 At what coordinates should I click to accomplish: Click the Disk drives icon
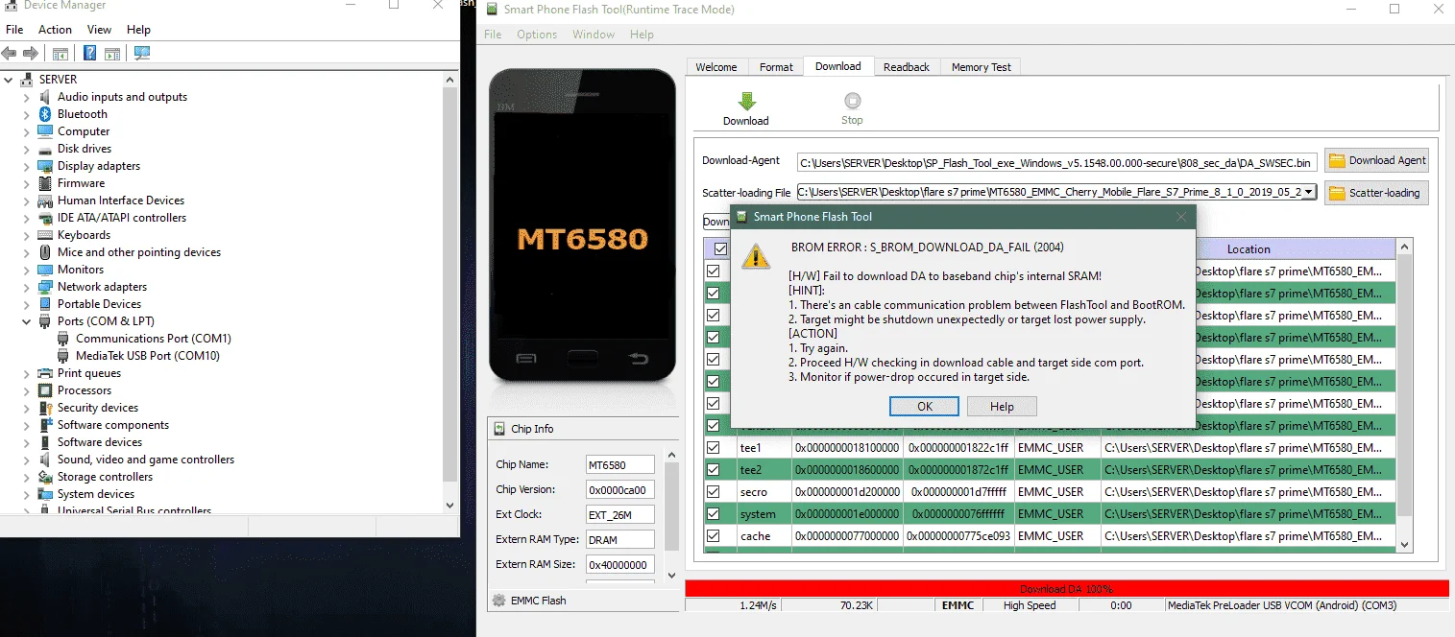[45, 149]
